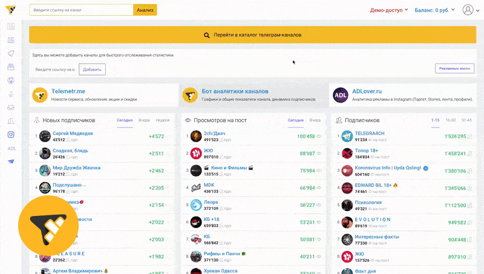Open the calendar-style icon in the sidebar
Viewport: 484px width, 274px height.
pyautogui.click(x=11, y=40)
